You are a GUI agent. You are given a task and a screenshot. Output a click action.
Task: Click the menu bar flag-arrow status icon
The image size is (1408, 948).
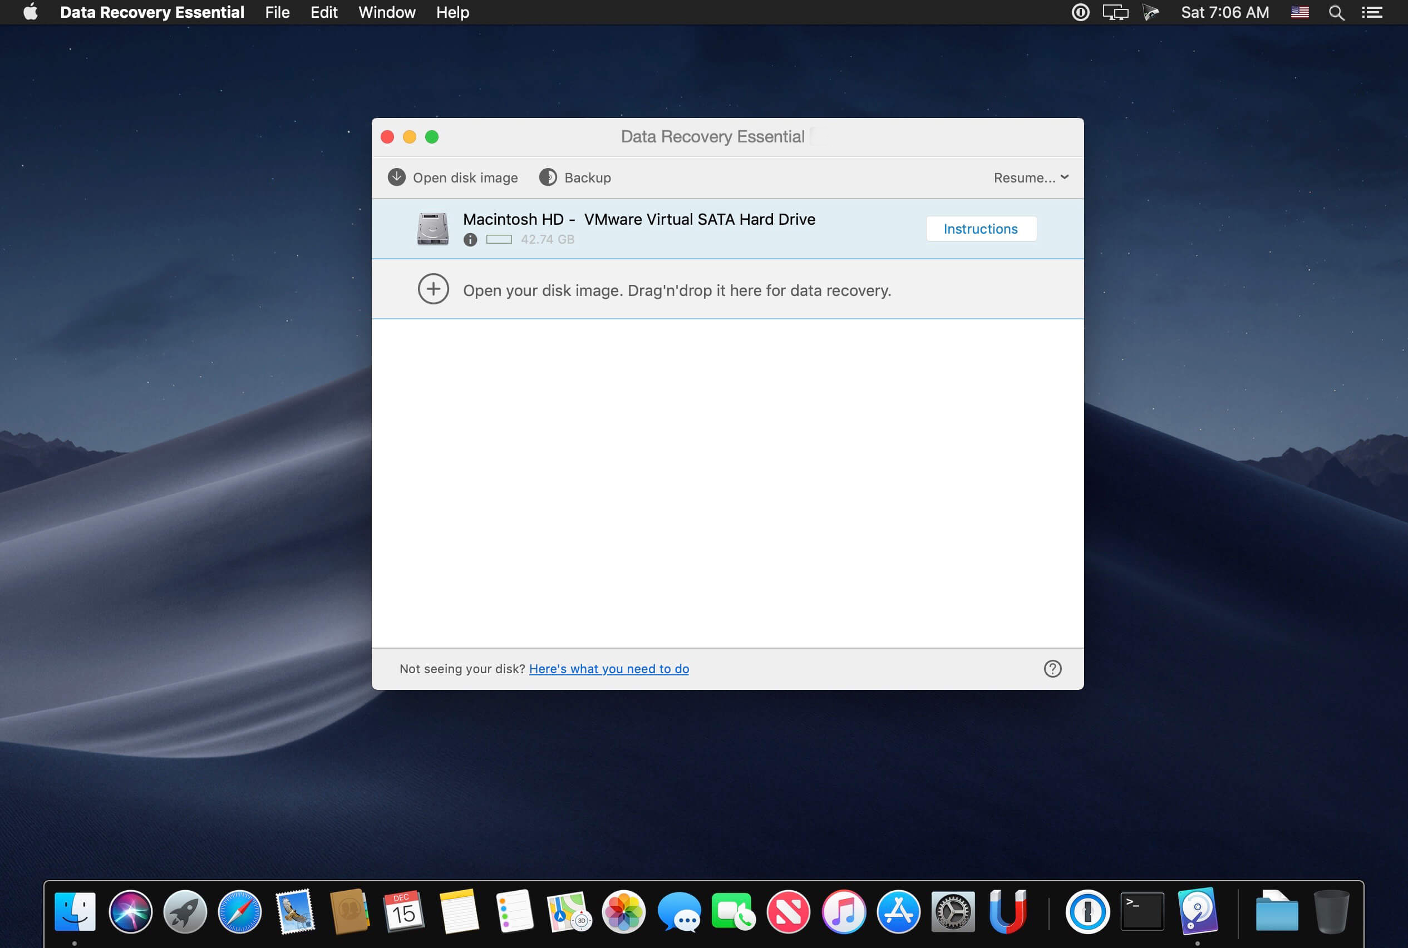pos(1151,12)
